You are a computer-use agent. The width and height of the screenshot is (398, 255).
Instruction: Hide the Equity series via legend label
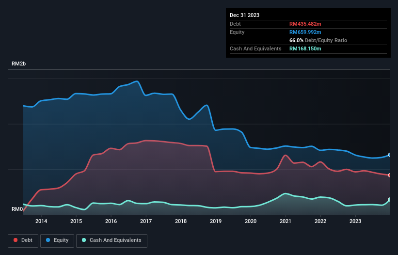(61, 240)
